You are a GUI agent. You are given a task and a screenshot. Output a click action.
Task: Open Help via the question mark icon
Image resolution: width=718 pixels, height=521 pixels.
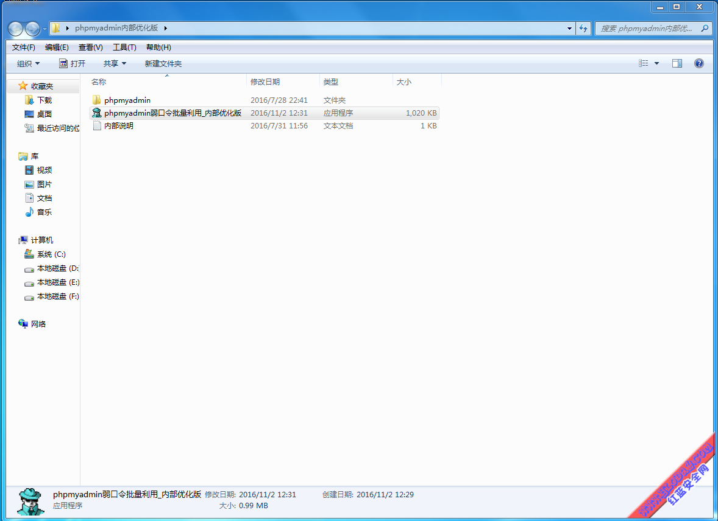[x=698, y=63]
